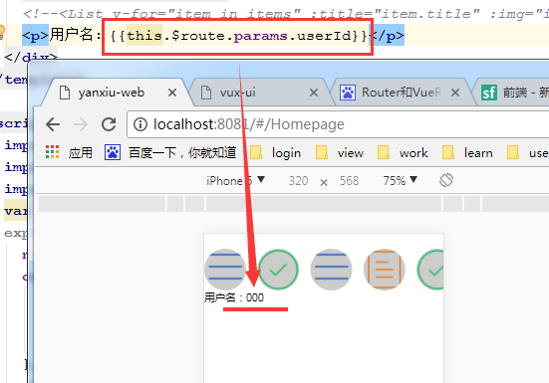The height and width of the screenshot is (383, 549).
Task: Click the first blue-lined gray circle icon
Action: [x=225, y=270]
